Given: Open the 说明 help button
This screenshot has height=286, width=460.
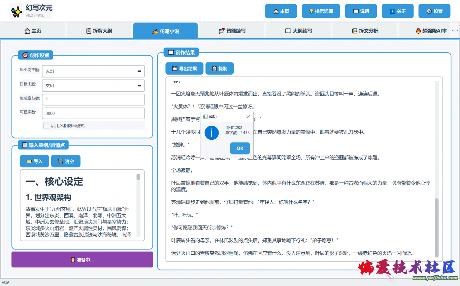Looking at the screenshot, I should [x=361, y=11].
